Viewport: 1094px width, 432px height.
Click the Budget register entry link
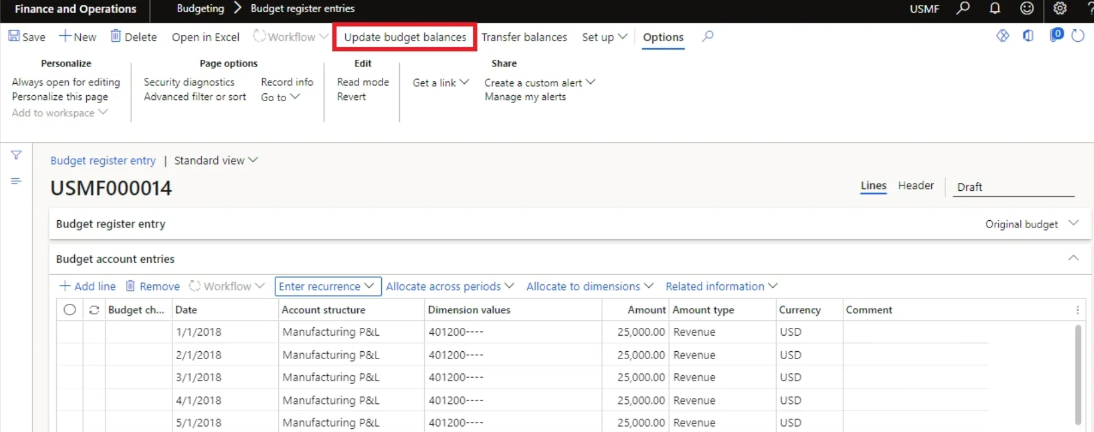(x=103, y=160)
